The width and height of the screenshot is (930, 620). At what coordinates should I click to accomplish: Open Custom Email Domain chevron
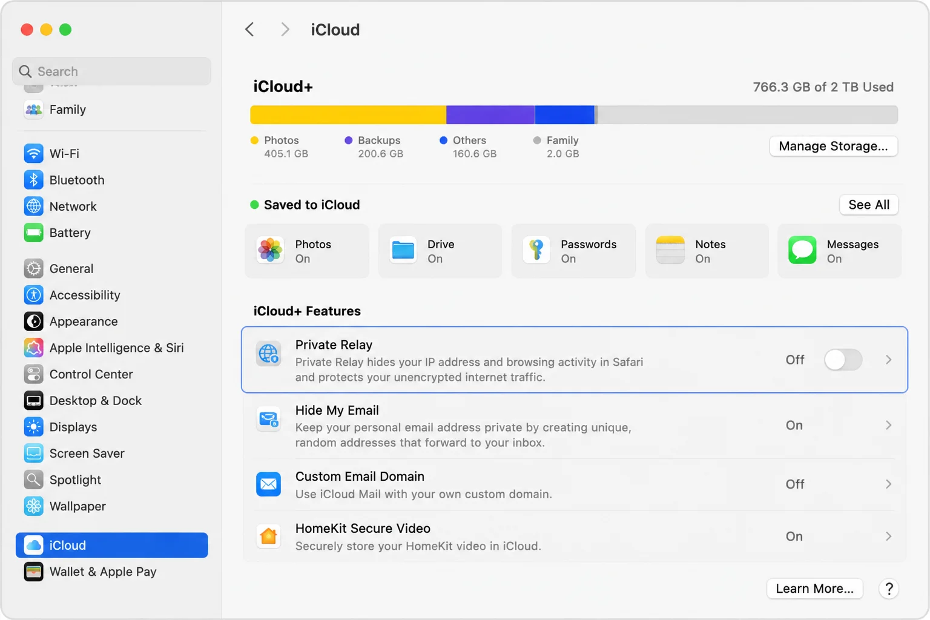pyautogui.click(x=889, y=484)
